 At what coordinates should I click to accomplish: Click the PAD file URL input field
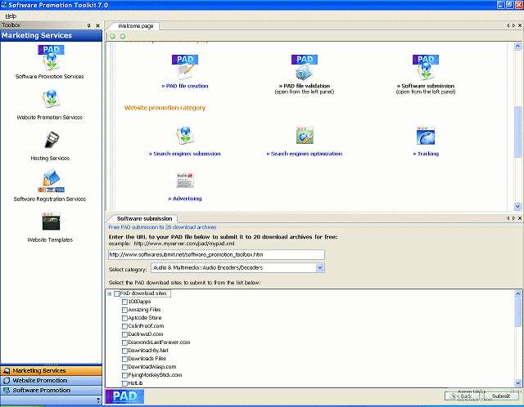click(216, 254)
